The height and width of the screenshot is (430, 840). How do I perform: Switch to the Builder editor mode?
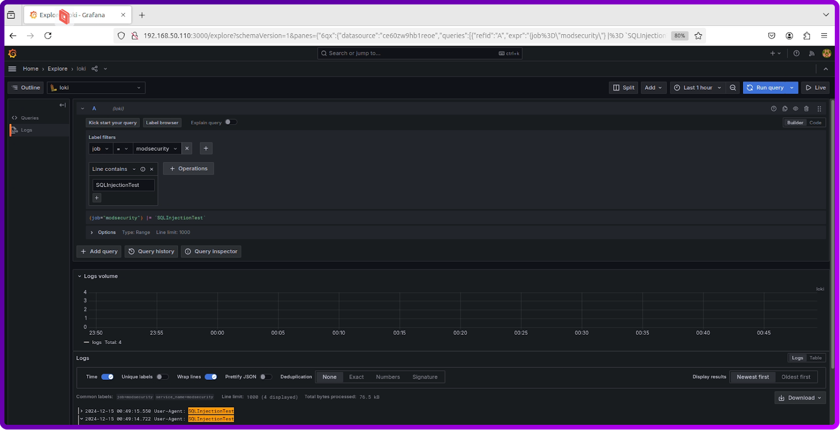(x=795, y=123)
